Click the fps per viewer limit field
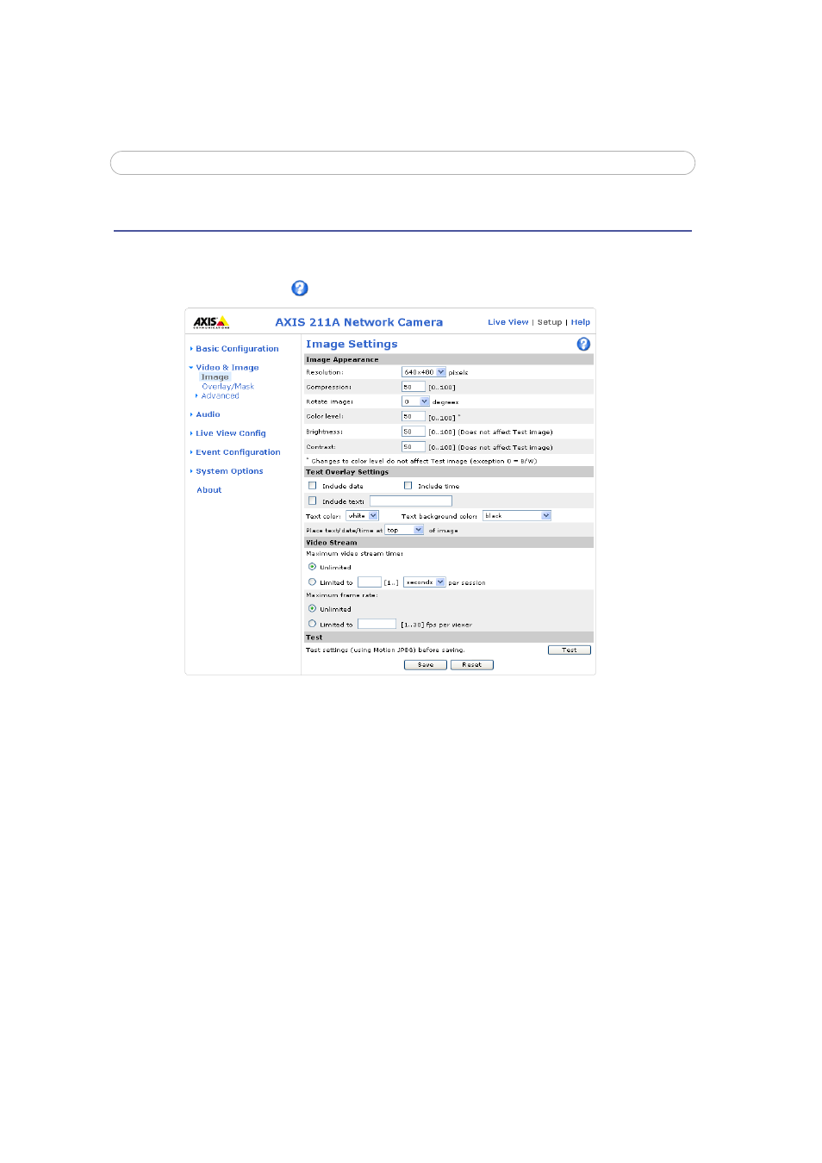Screen dimensions: 822x1163 pyautogui.click(x=377, y=624)
